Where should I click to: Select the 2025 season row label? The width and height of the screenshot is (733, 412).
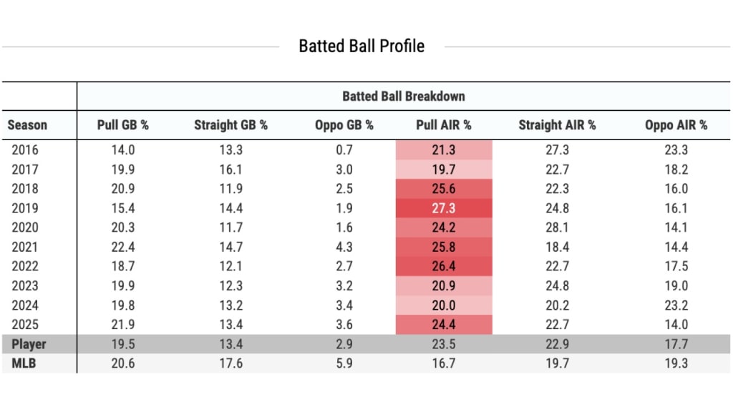point(24,325)
